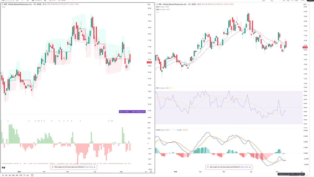Follow the Learn more link in right notice
The image size is (314, 177).
click(x=244, y=167)
